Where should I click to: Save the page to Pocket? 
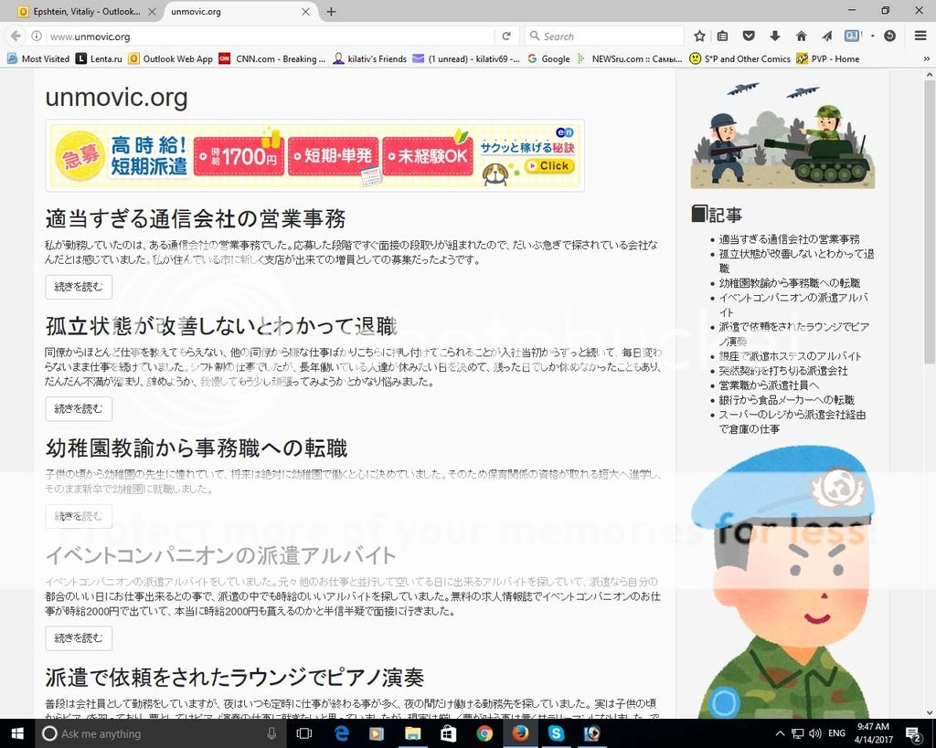click(749, 37)
